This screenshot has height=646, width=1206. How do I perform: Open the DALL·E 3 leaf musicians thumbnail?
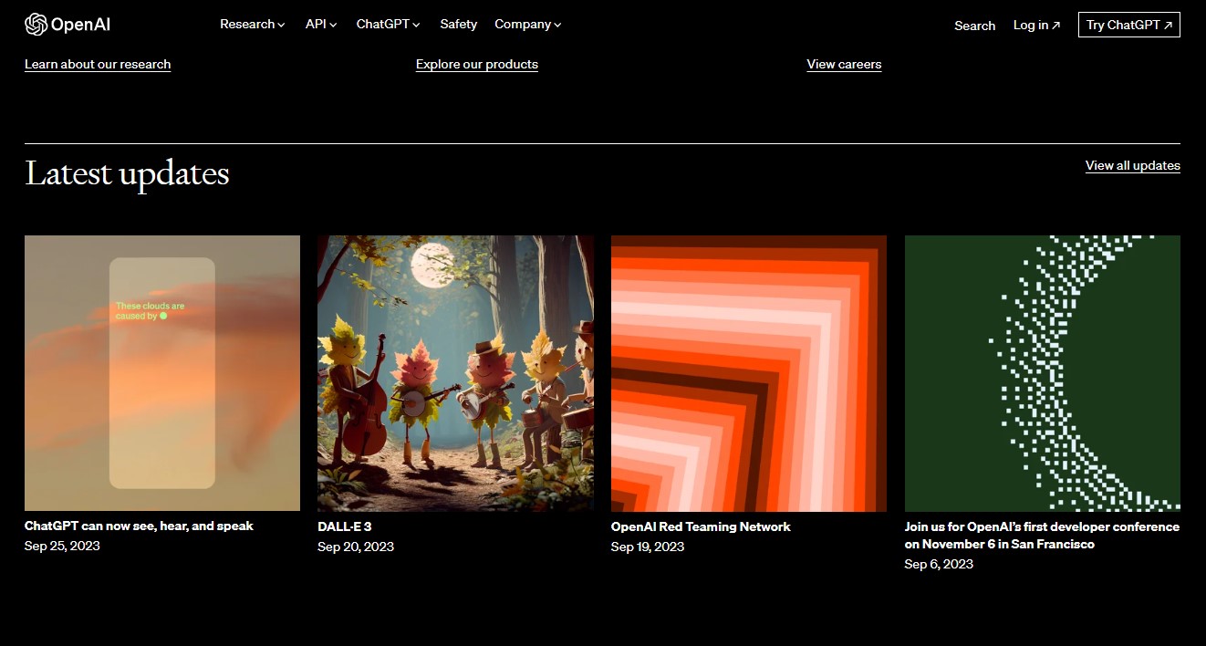tap(455, 373)
